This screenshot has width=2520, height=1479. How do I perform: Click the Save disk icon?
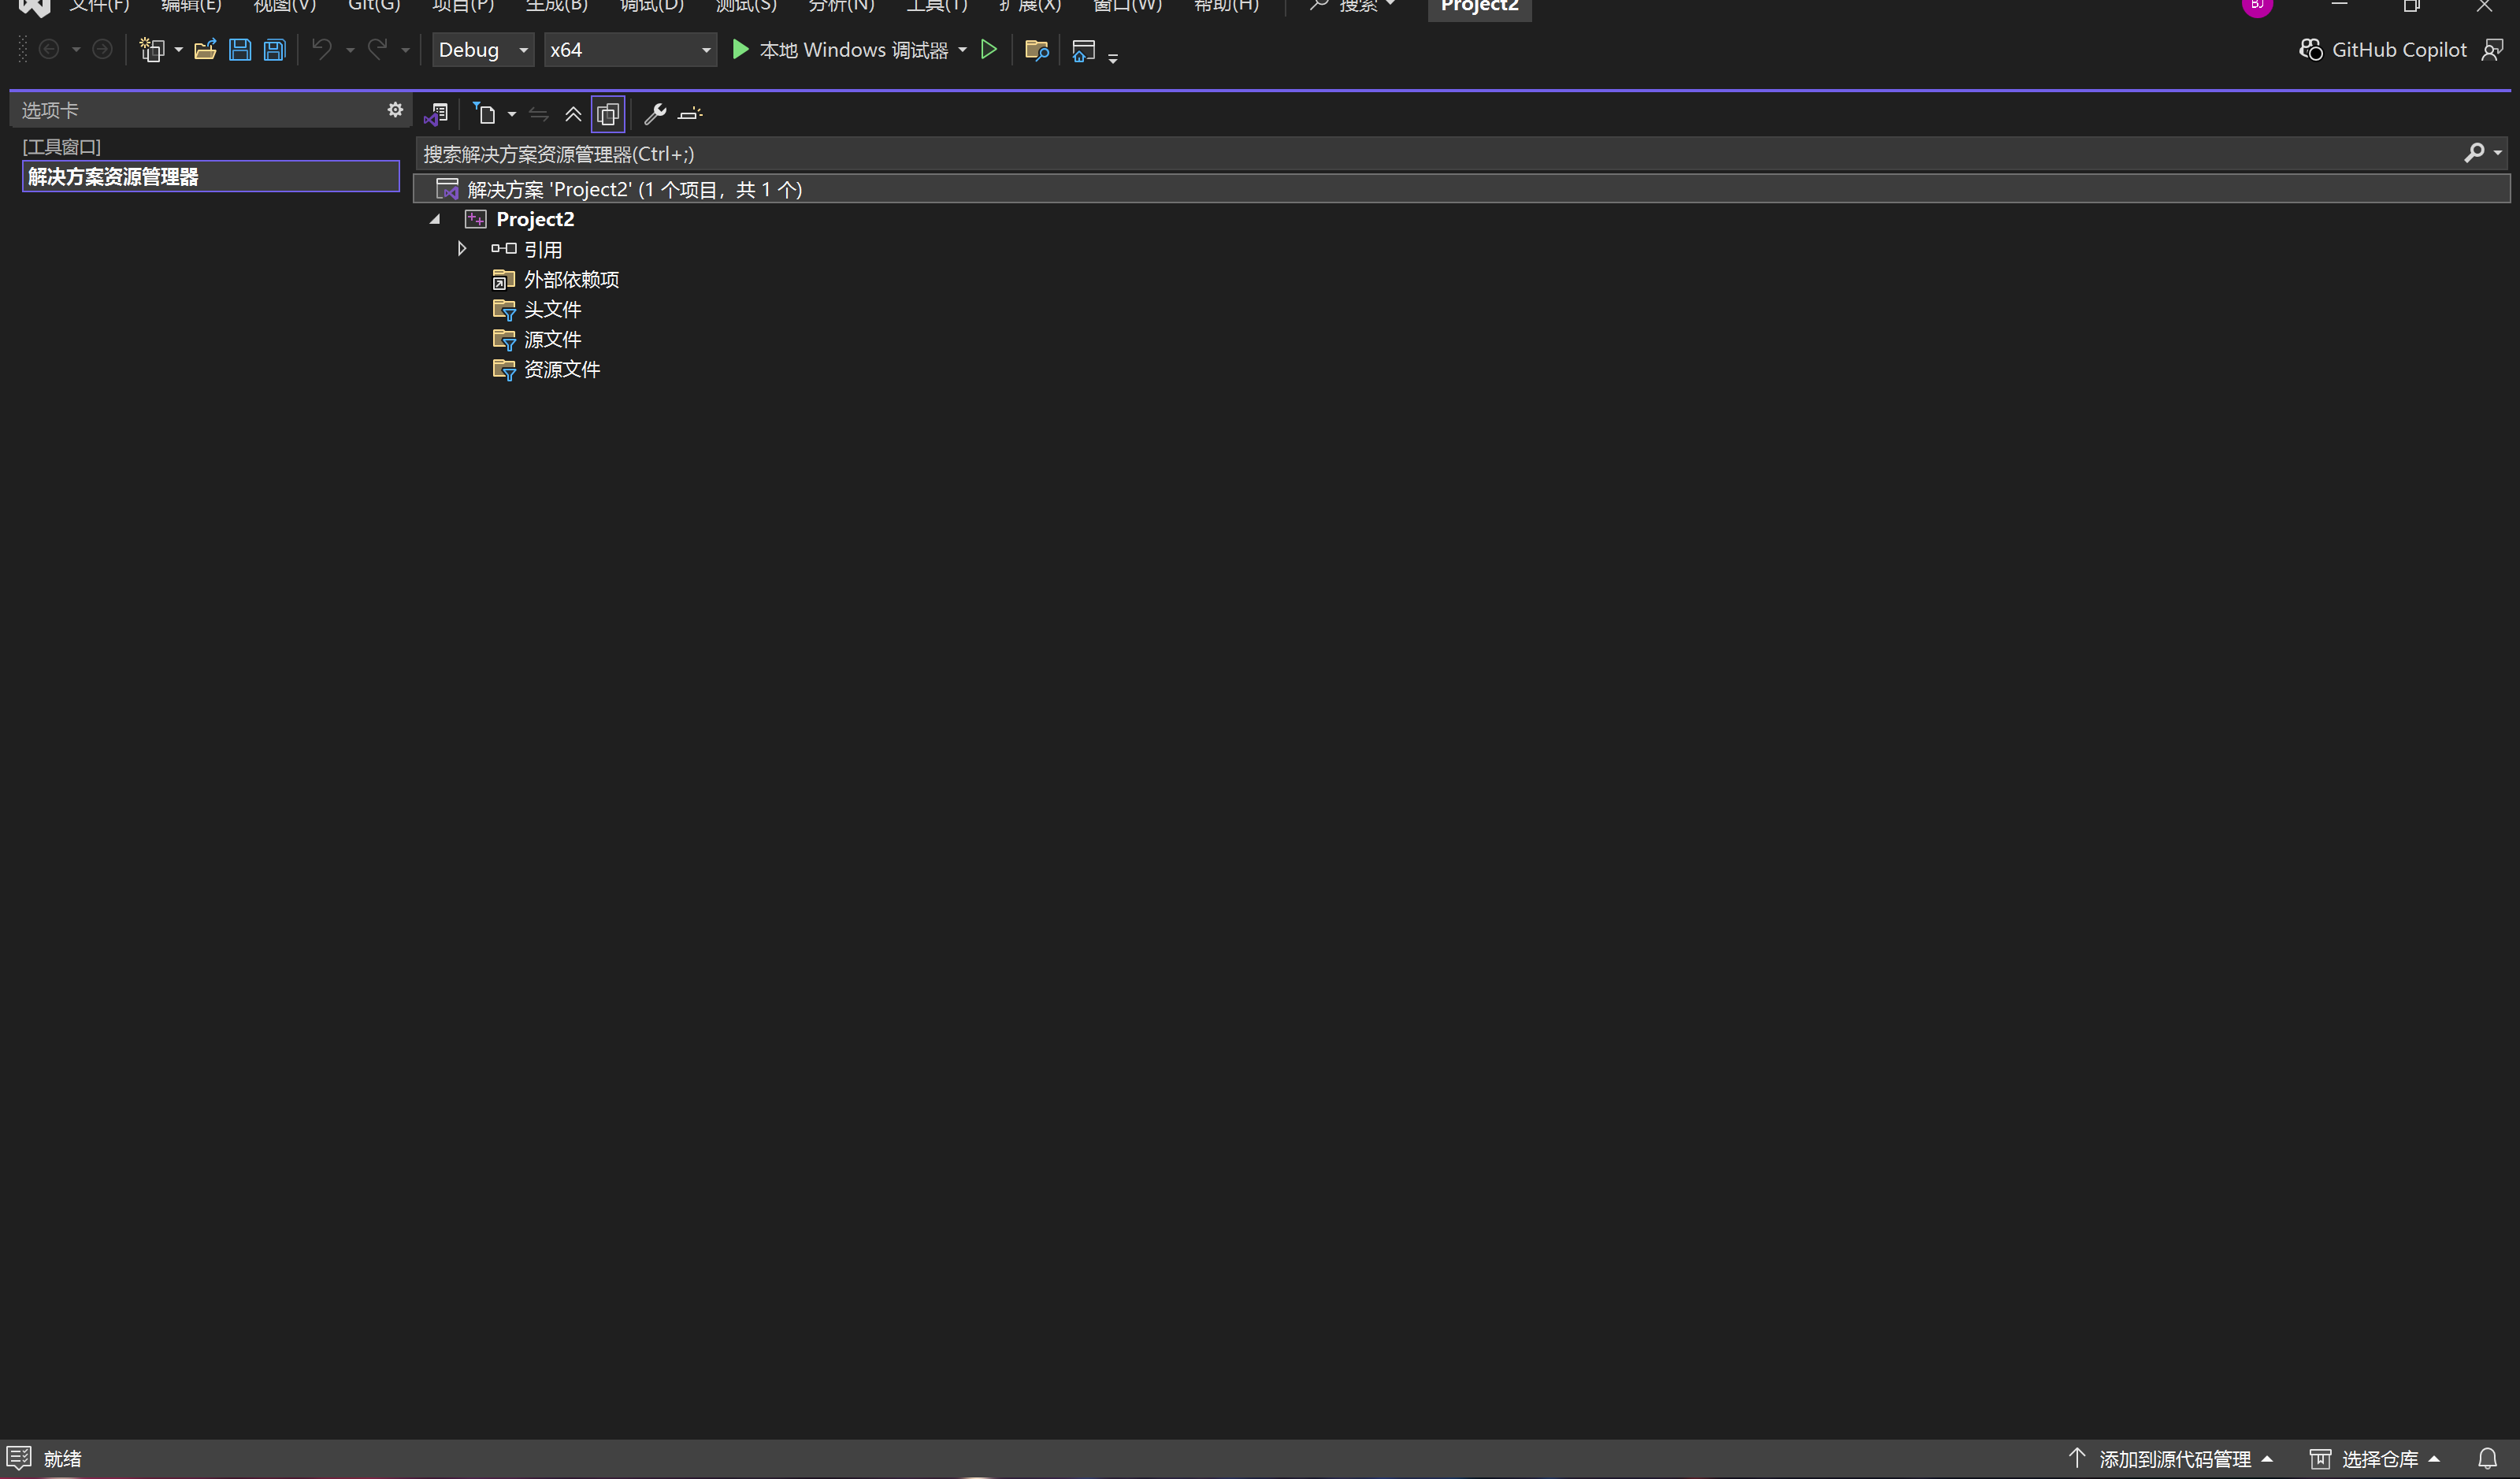coord(240,50)
